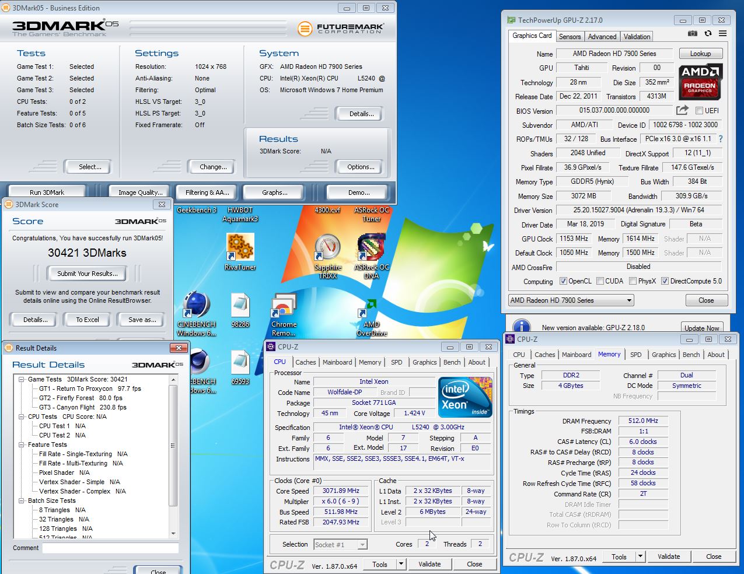
Task: Open the GPU-Z hamburger menu icon
Action: 722,34
